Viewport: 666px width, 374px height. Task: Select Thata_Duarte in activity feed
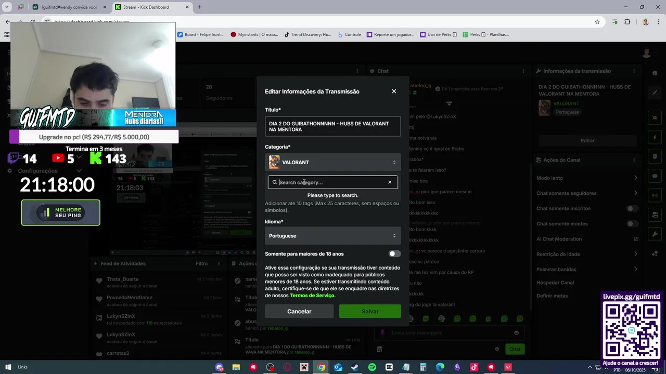coord(123,279)
